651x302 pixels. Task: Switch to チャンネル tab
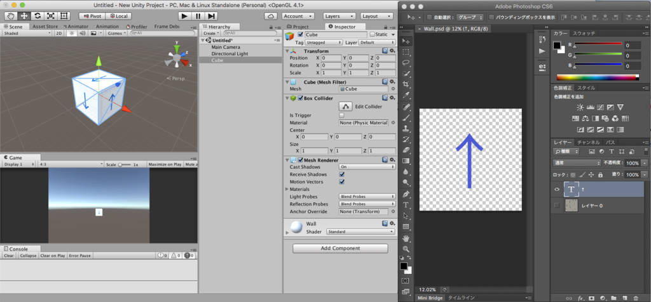click(589, 142)
